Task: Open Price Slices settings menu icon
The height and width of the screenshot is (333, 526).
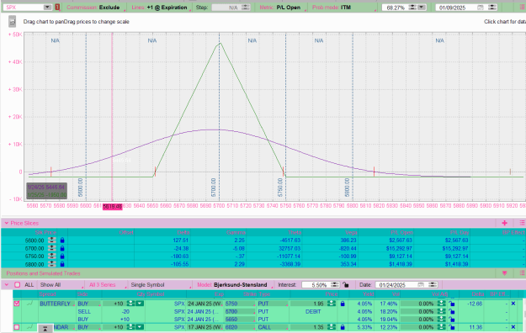Action: click(522, 223)
